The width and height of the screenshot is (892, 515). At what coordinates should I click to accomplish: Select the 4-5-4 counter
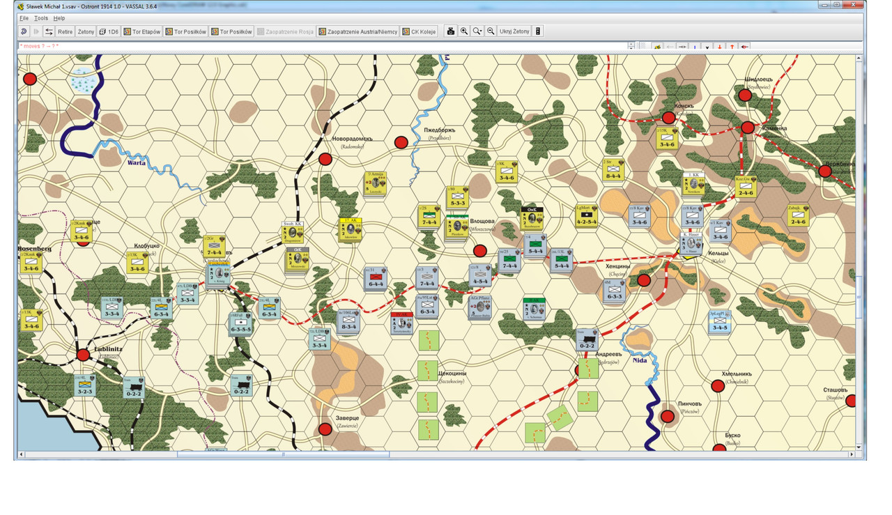(x=481, y=276)
